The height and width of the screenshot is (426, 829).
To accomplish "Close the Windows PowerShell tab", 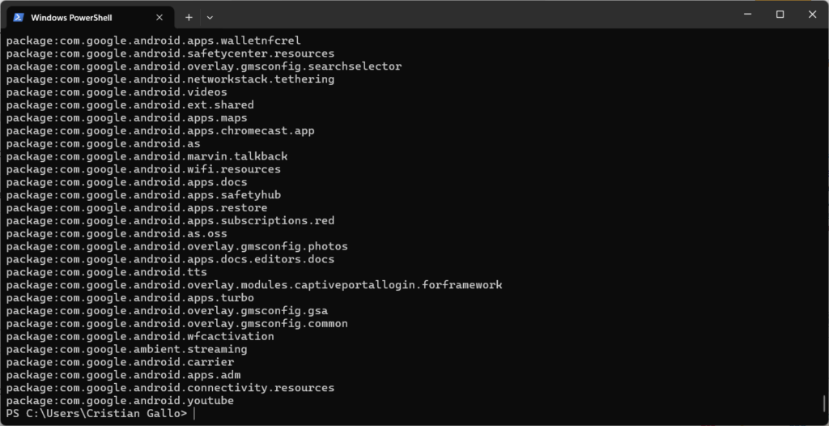I will tap(159, 17).
